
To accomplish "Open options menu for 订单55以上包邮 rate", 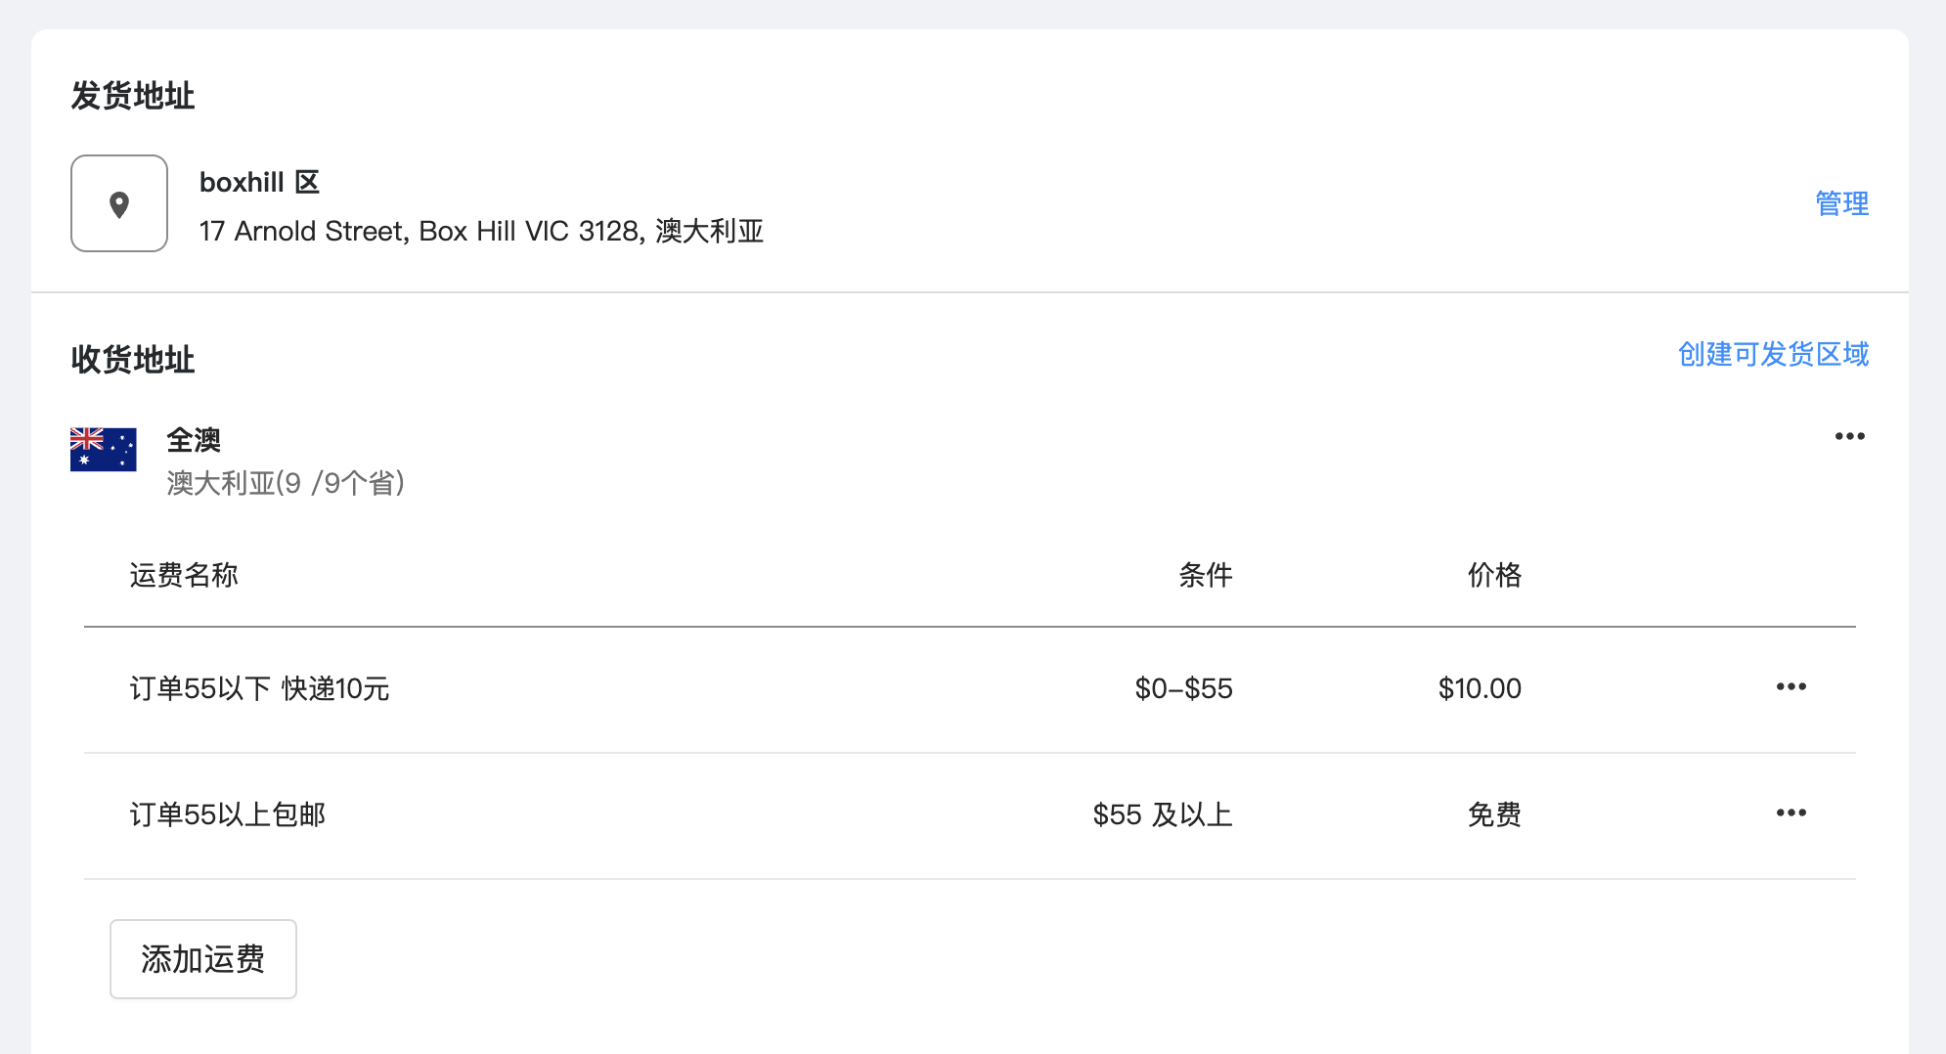I will (1791, 812).
